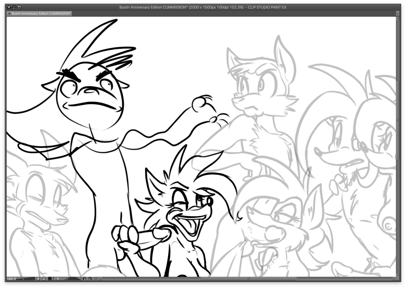Fit canvas to screen square icon
Image resolution: width=406 pixels, height=288 pixels.
(x=50, y=278)
